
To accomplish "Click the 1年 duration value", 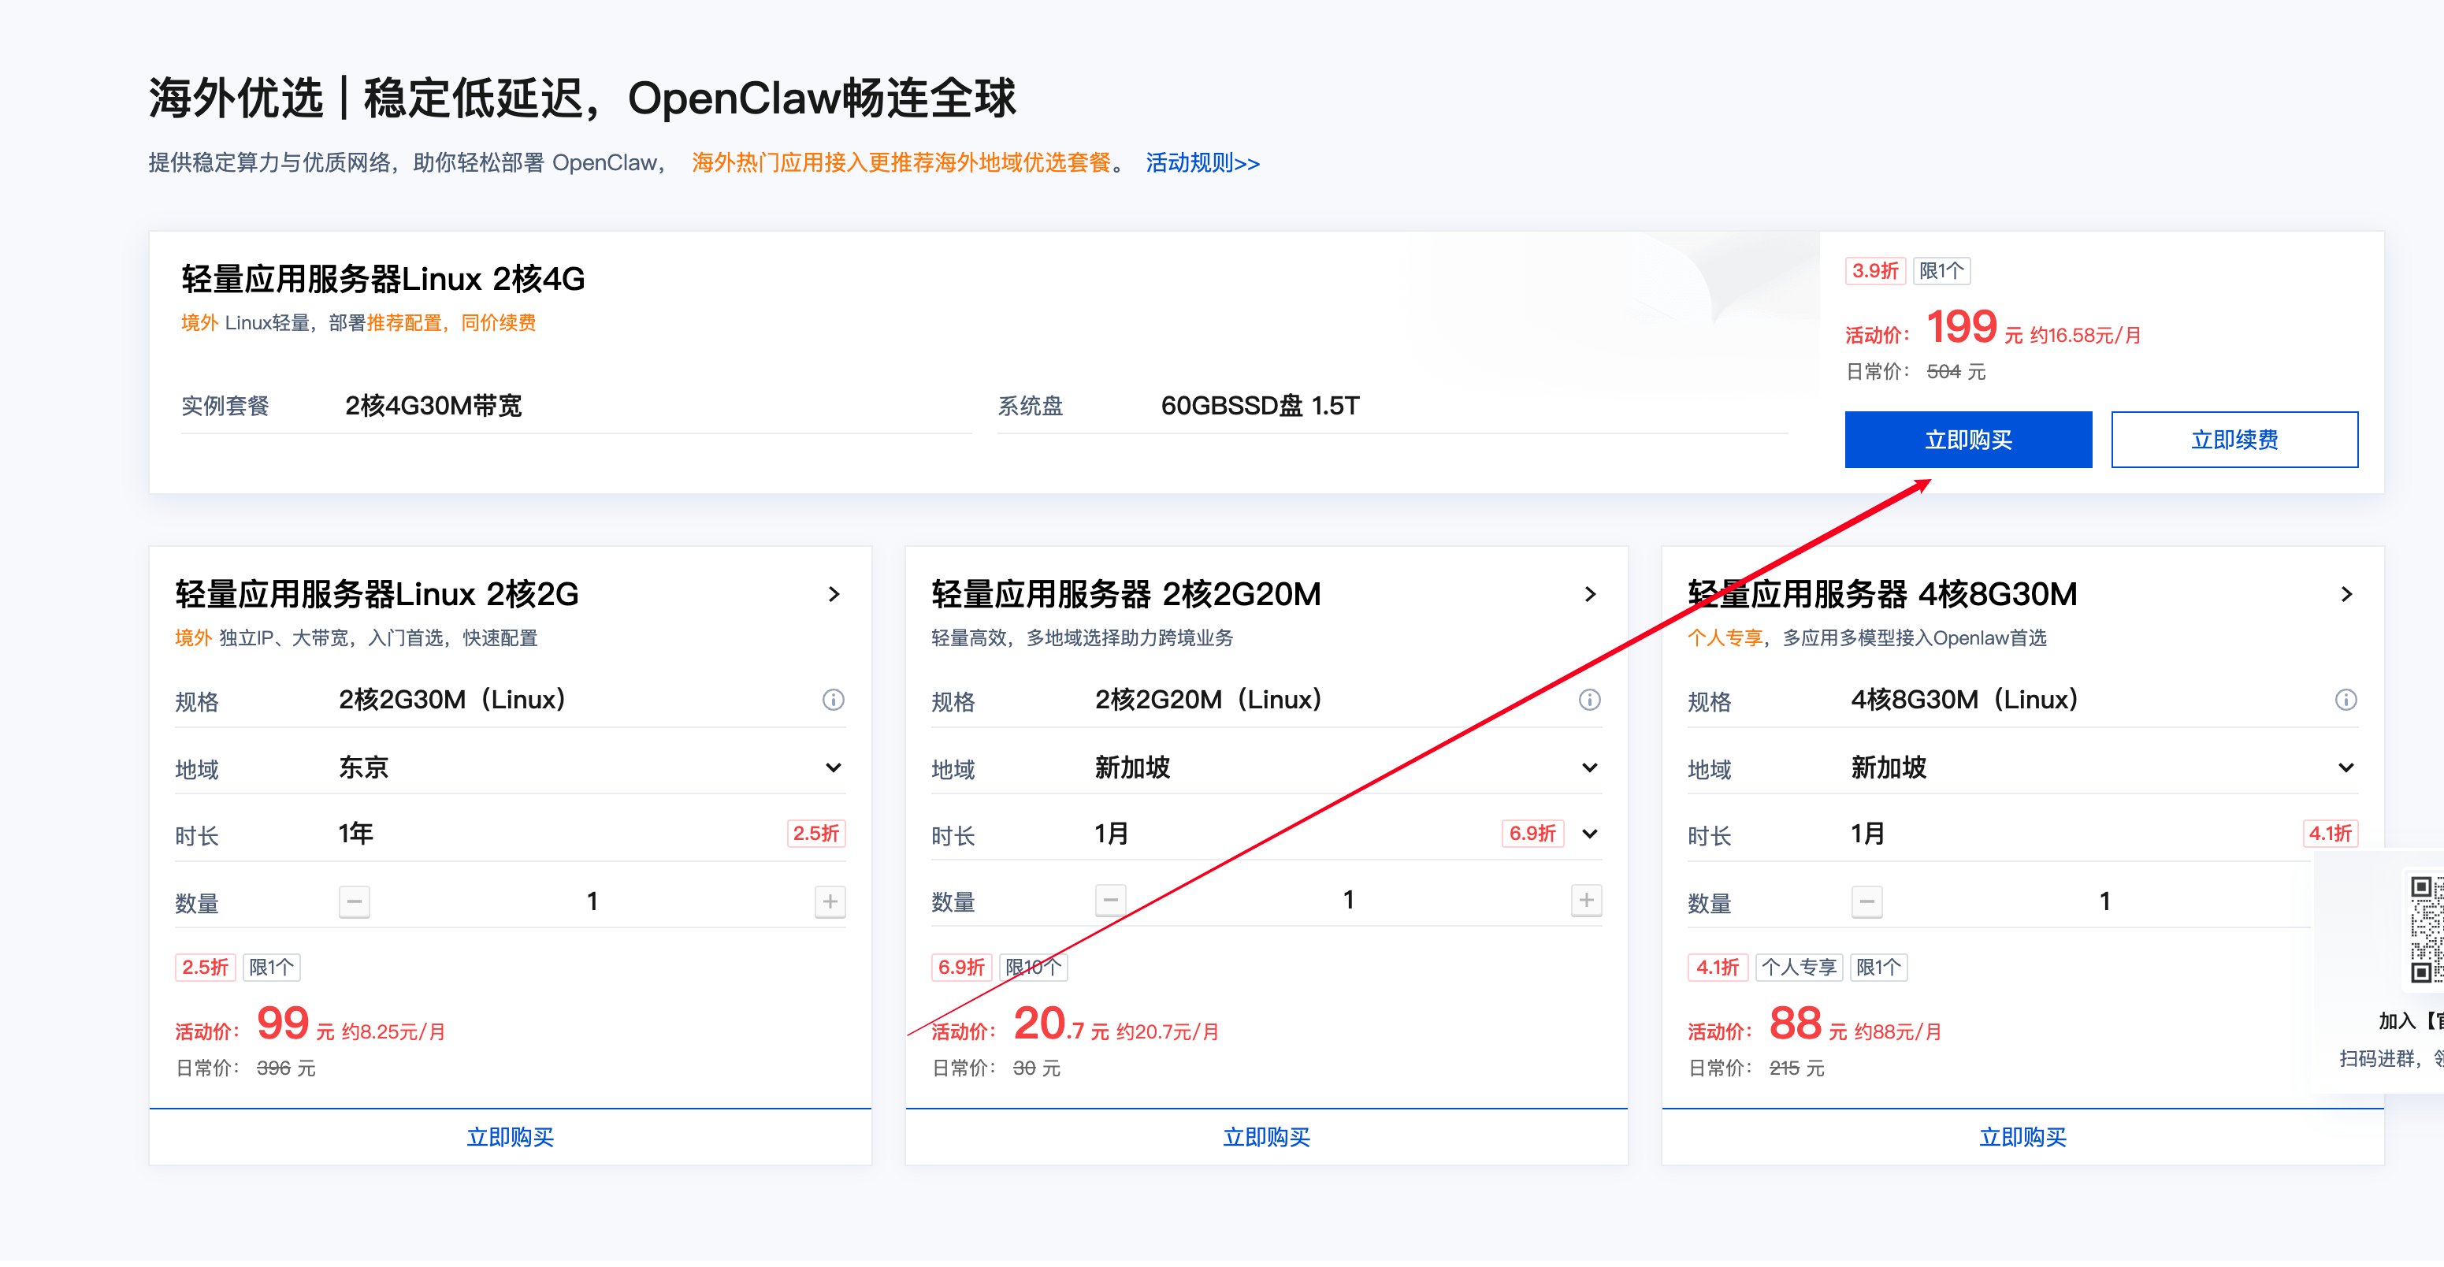I will pyautogui.click(x=356, y=834).
